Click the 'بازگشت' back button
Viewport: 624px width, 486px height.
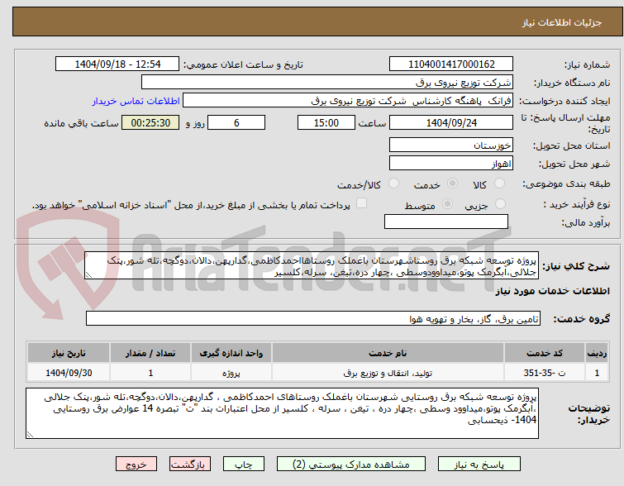coord(190,465)
